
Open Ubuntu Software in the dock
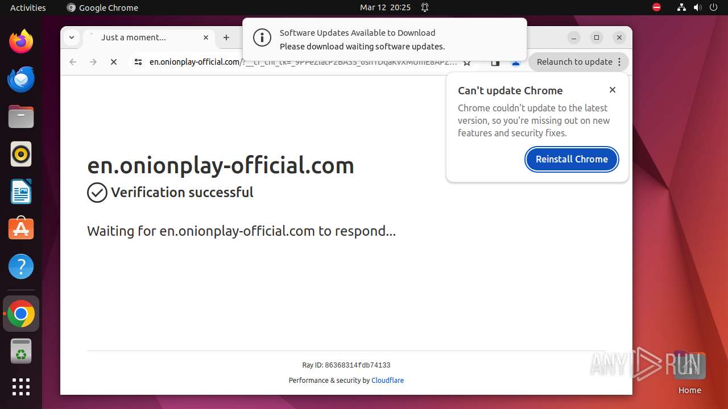pos(21,229)
